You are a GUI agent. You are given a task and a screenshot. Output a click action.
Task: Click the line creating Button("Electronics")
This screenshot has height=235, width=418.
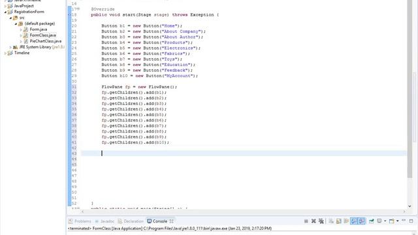click(x=151, y=48)
